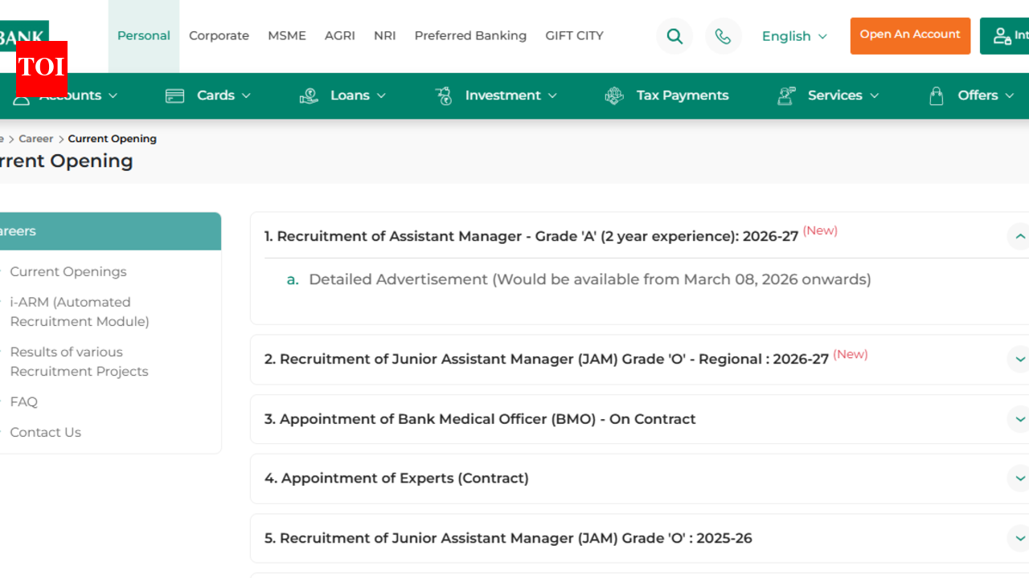Select Corporate from top navigation

tap(219, 35)
